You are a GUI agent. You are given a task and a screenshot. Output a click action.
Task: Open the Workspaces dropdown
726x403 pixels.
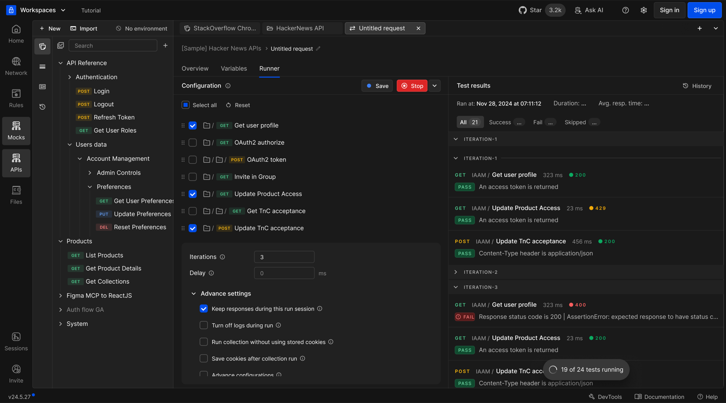(43, 10)
